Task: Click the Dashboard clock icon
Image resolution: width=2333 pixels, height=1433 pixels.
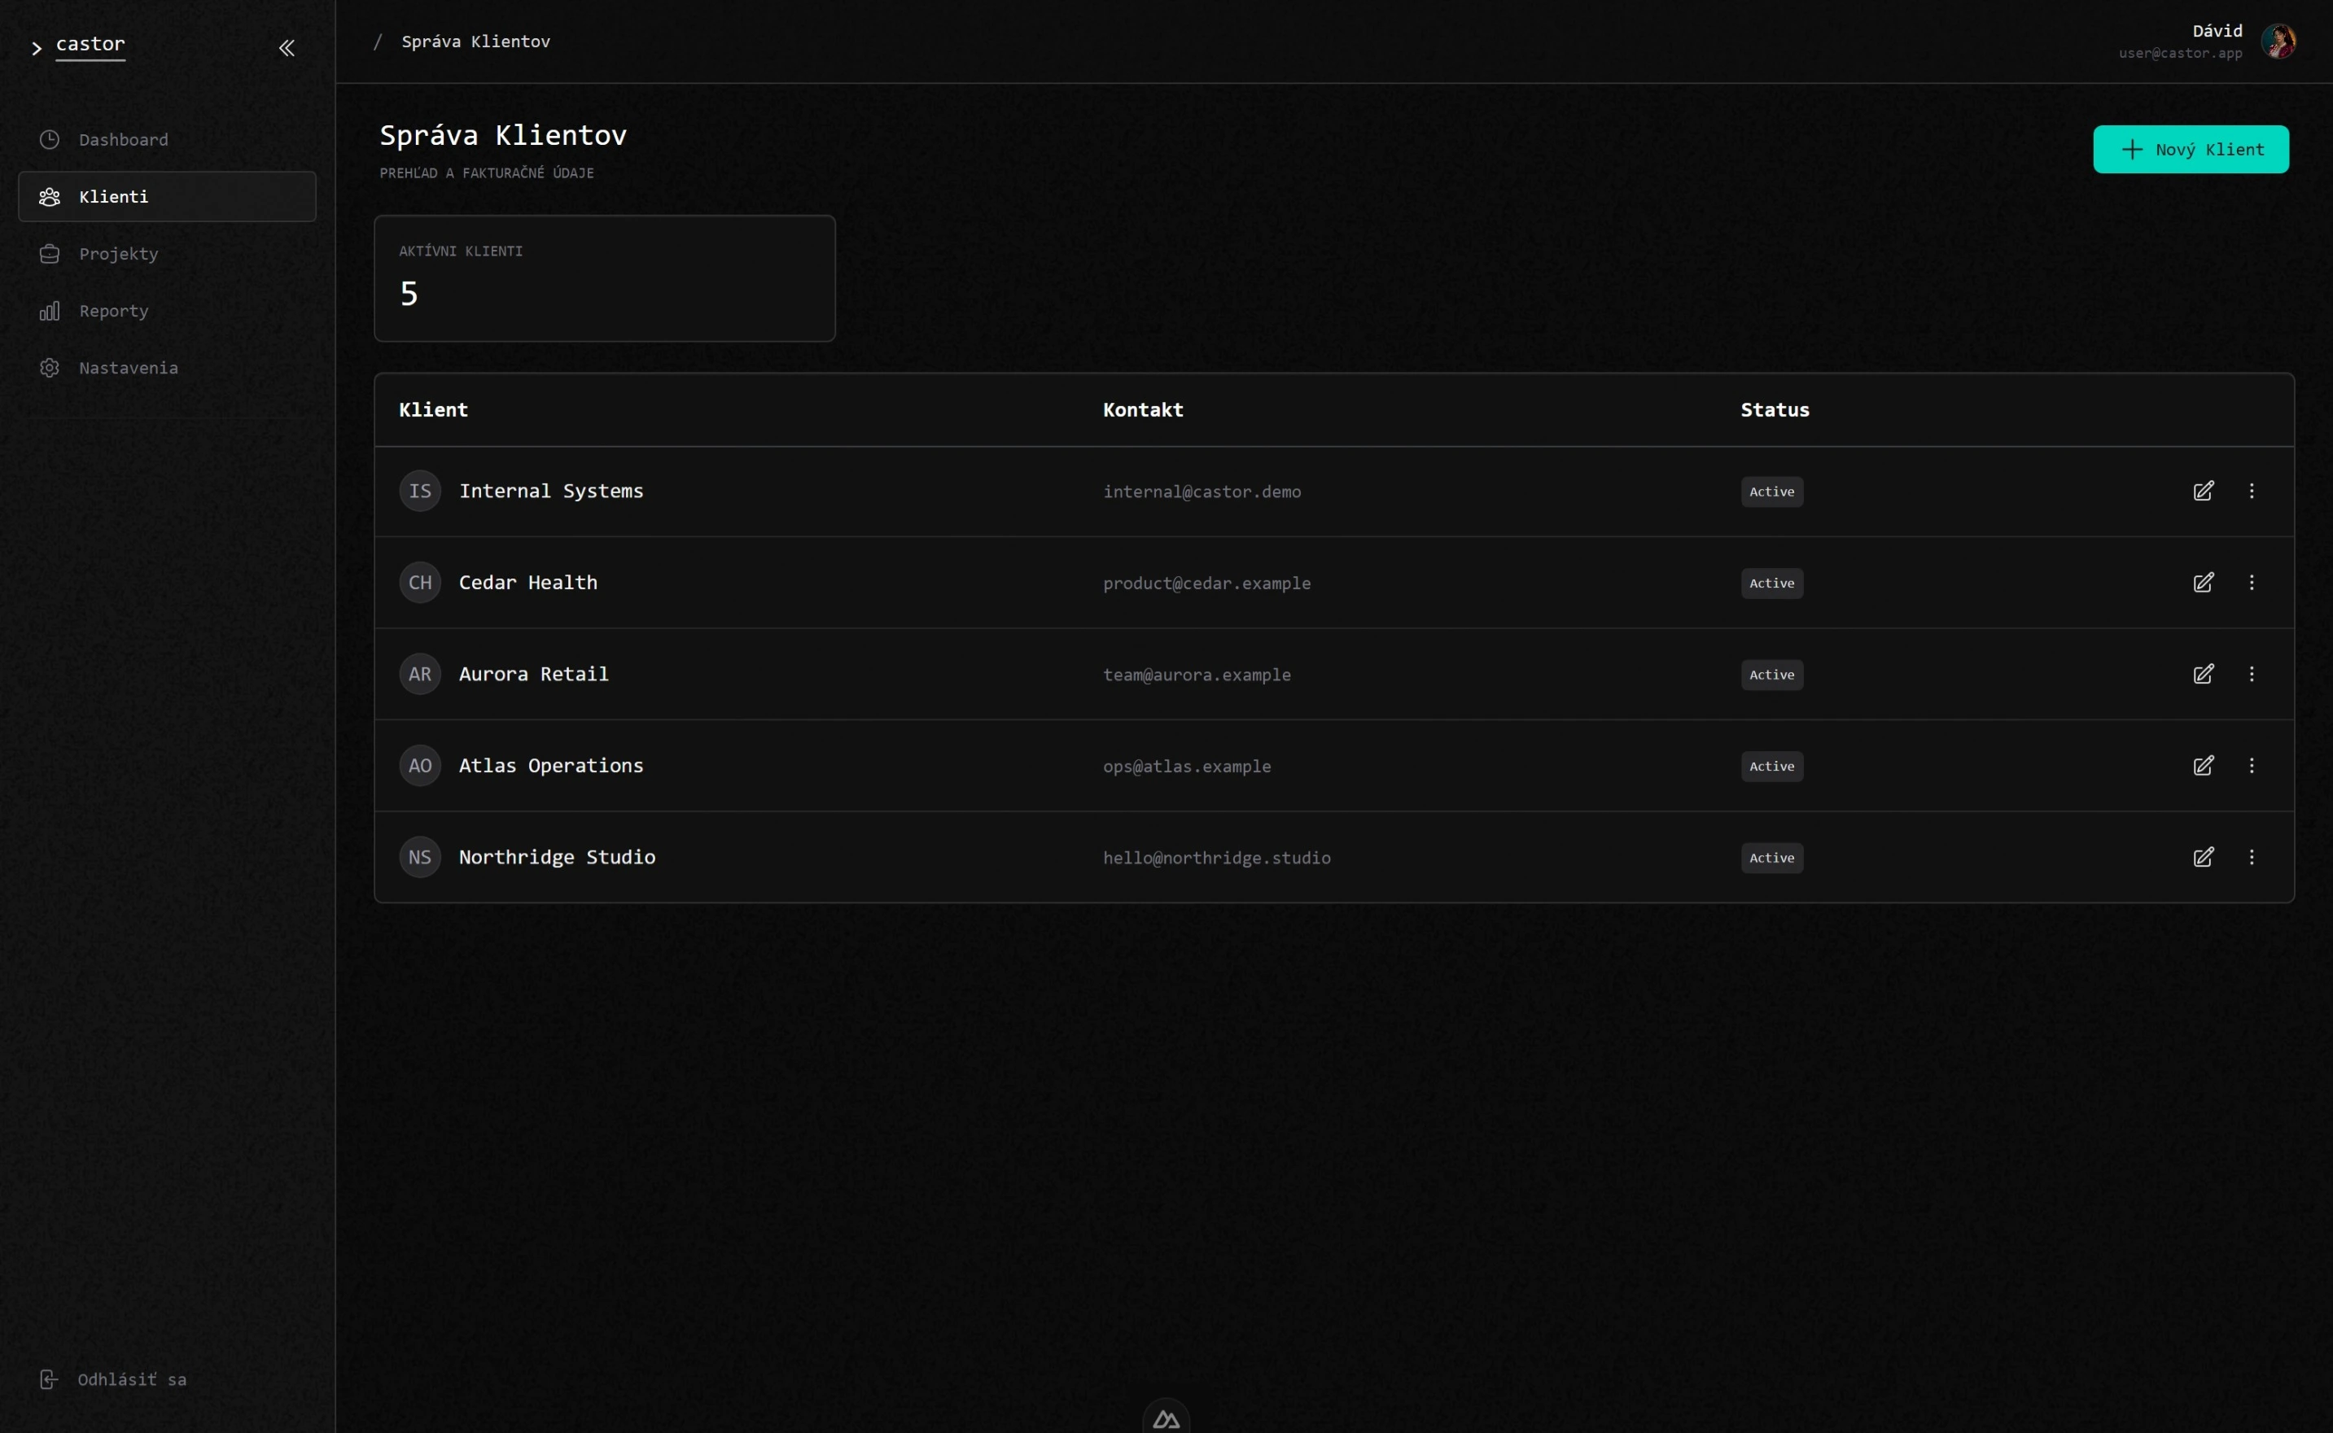Action: point(50,139)
